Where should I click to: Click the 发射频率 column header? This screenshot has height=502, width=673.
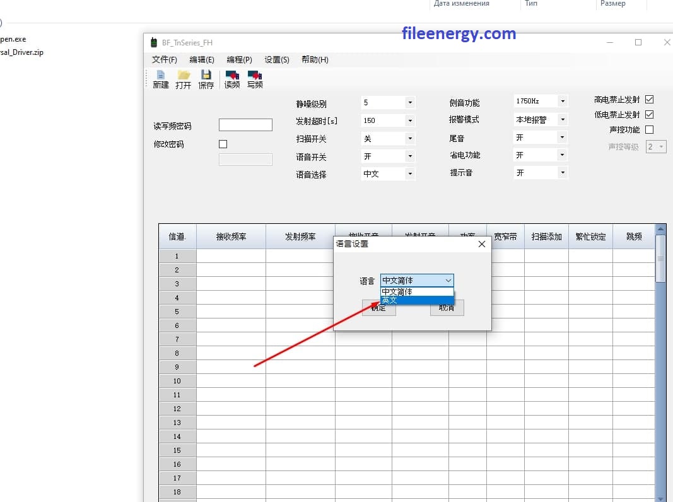click(300, 236)
